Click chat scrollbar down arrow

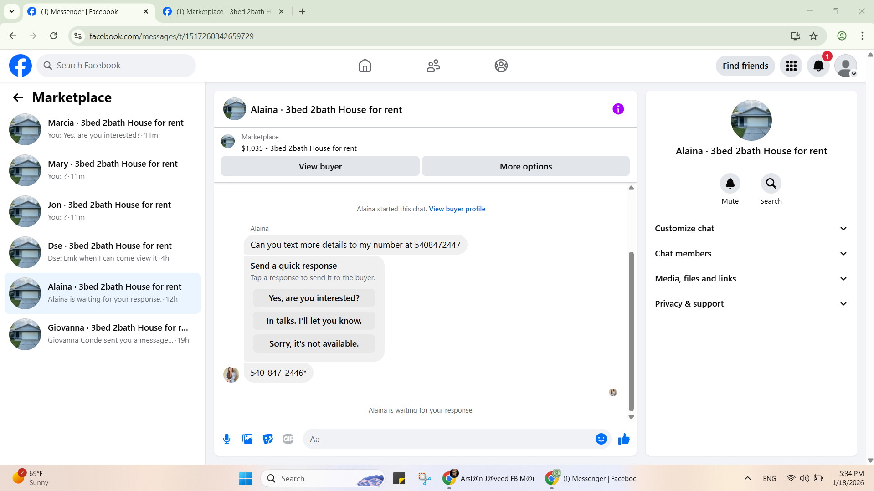pyautogui.click(x=631, y=417)
